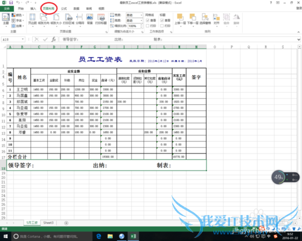Switch to the Formulas (公式) tab
This screenshot has width=302, height=241.
pyautogui.click(x=64, y=8)
